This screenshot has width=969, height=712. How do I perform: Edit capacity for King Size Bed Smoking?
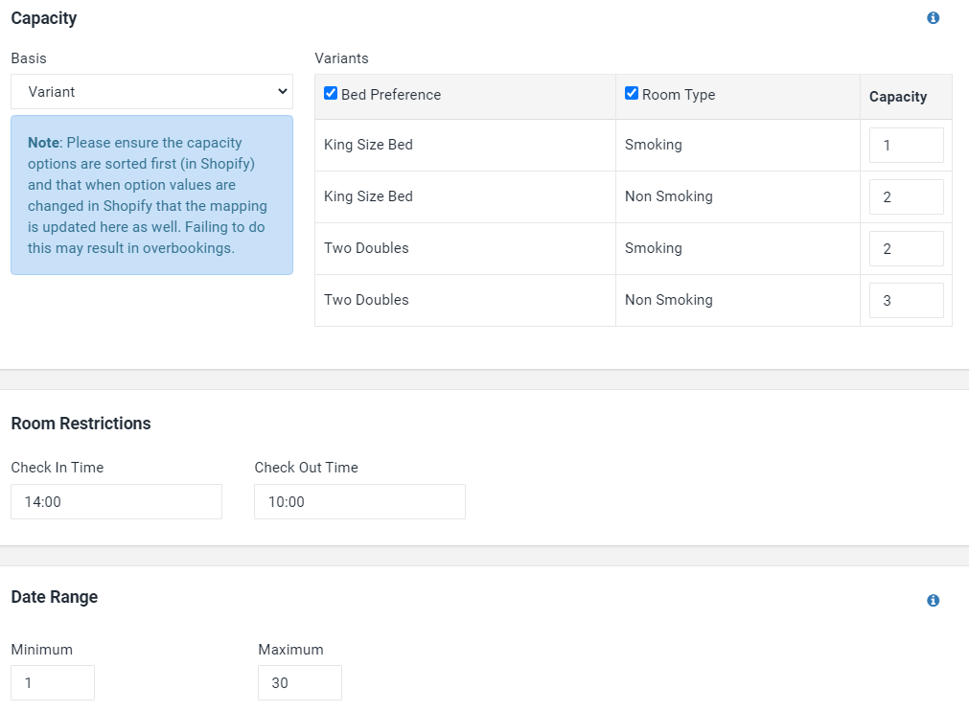click(x=906, y=146)
